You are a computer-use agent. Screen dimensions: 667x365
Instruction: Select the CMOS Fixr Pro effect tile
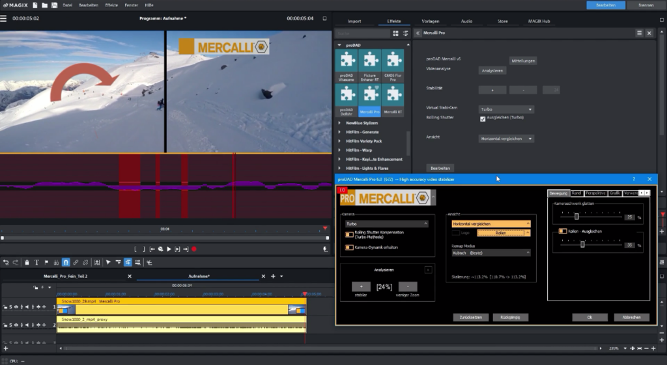click(x=393, y=66)
